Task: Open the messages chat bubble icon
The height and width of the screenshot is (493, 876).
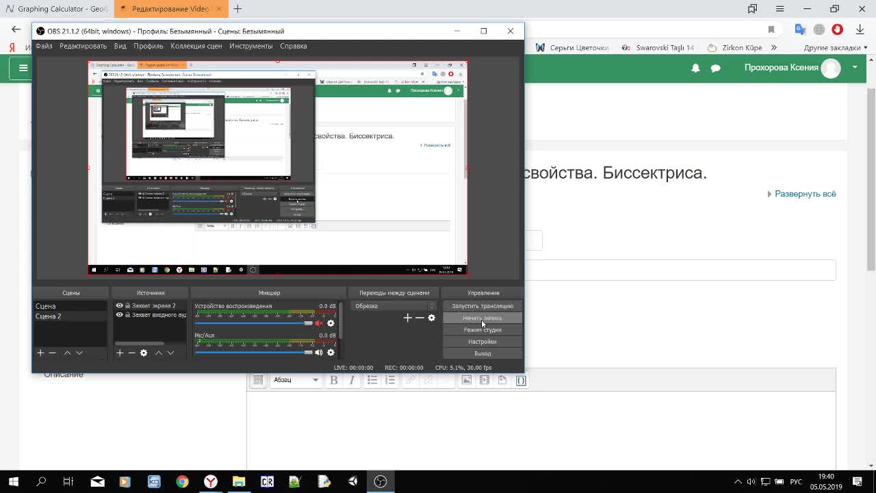Action: pyautogui.click(x=715, y=68)
